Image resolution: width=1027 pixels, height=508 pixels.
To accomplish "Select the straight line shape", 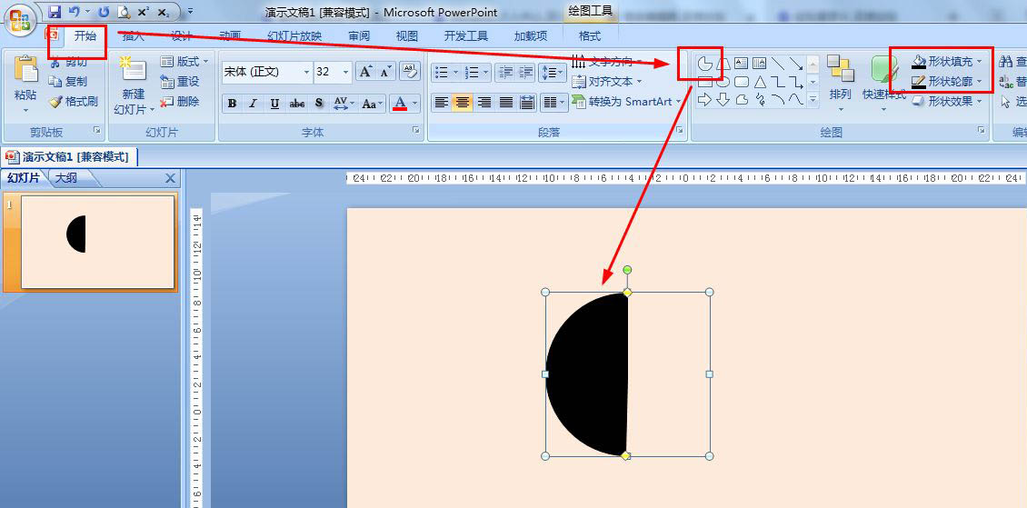I will (x=778, y=64).
